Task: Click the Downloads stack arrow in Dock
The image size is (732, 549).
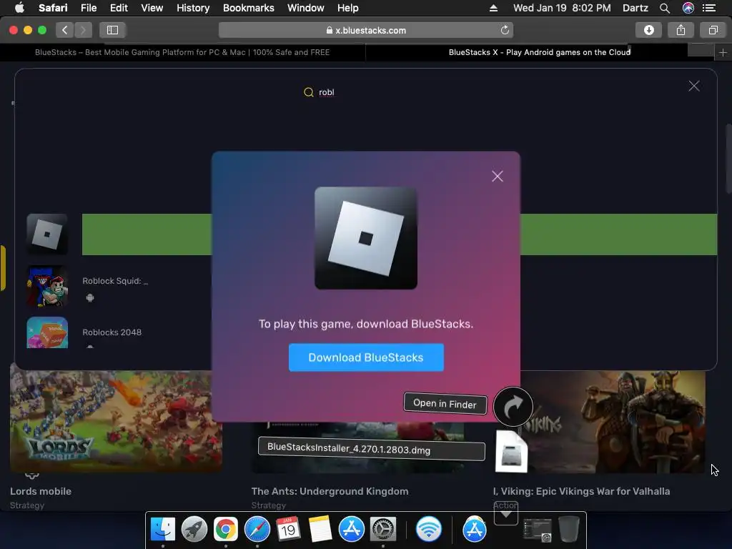Action: (x=506, y=513)
